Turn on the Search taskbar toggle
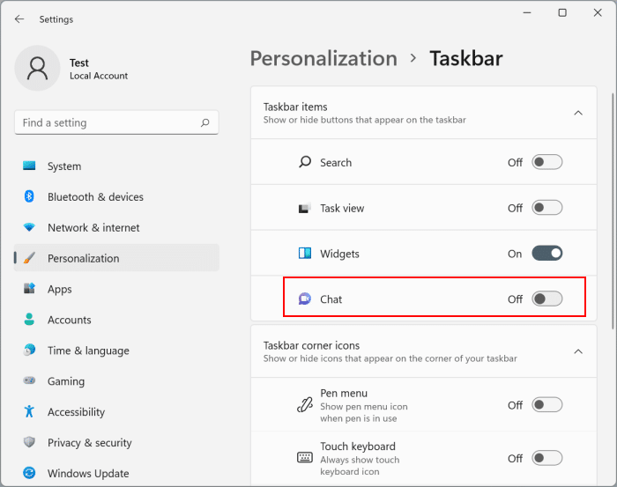 [547, 162]
